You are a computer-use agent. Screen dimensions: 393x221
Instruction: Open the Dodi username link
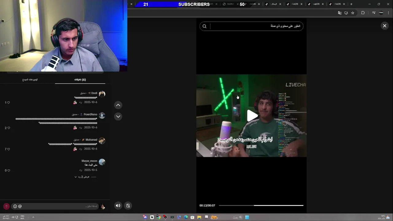coord(94,93)
